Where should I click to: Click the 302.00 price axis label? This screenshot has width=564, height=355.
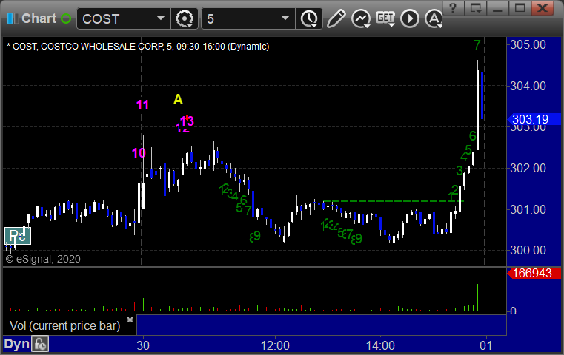[x=528, y=168]
